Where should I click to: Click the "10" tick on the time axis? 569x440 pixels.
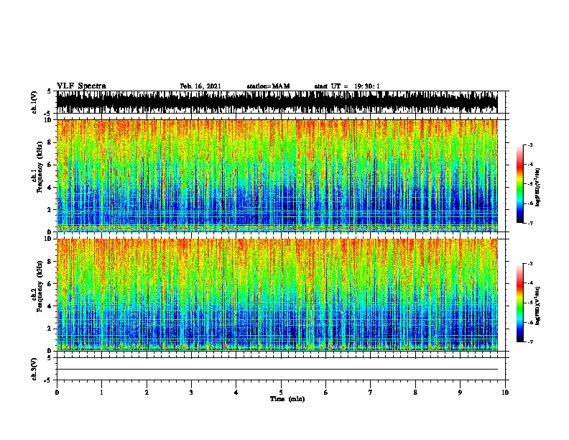505,393
